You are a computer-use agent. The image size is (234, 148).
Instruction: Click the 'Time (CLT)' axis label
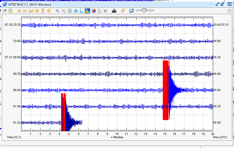[14, 137]
